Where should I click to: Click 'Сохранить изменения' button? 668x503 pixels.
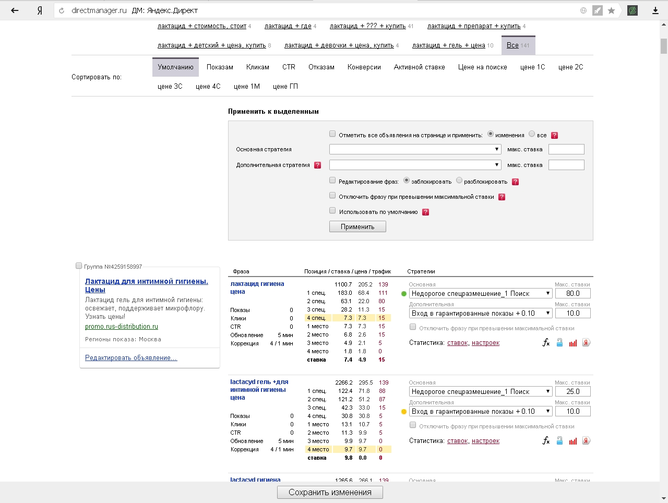tap(330, 492)
